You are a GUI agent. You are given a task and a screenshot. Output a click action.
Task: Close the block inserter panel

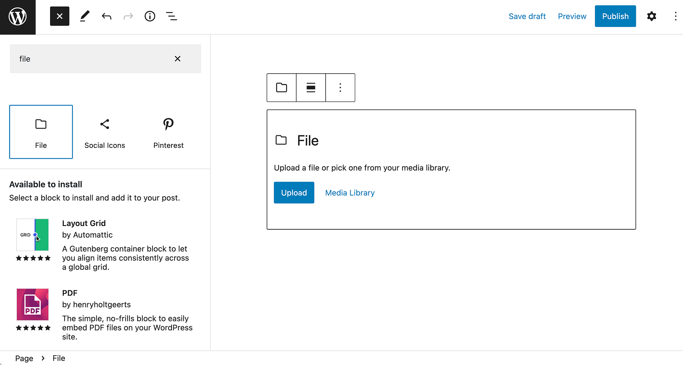tap(60, 16)
